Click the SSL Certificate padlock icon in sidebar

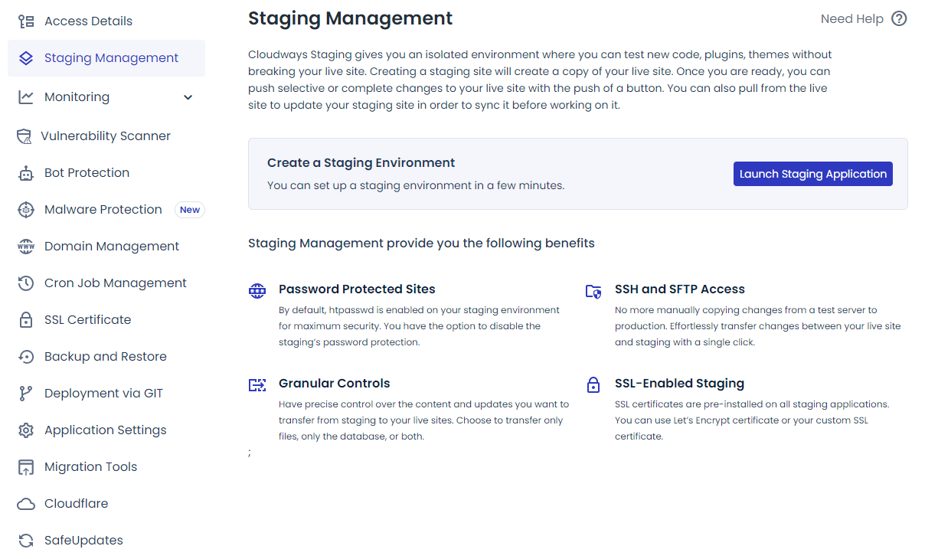coord(26,320)
